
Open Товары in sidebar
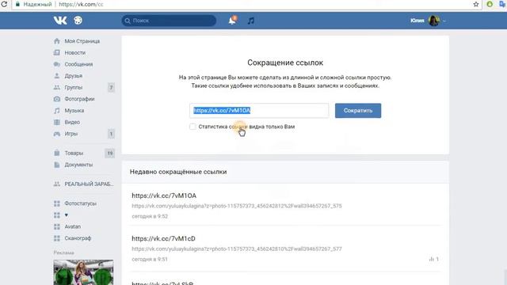point(74,153)
